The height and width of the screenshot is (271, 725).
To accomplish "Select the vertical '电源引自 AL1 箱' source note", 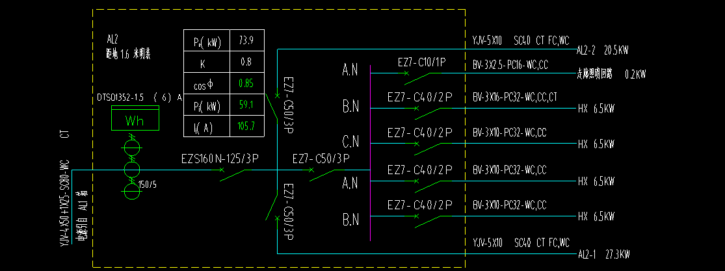I will pyautogui.click(x=83, y=216).
